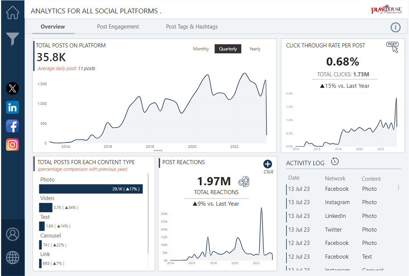Open the Post Engagement tab
This screenshot has height=276, width=409.
118,27
